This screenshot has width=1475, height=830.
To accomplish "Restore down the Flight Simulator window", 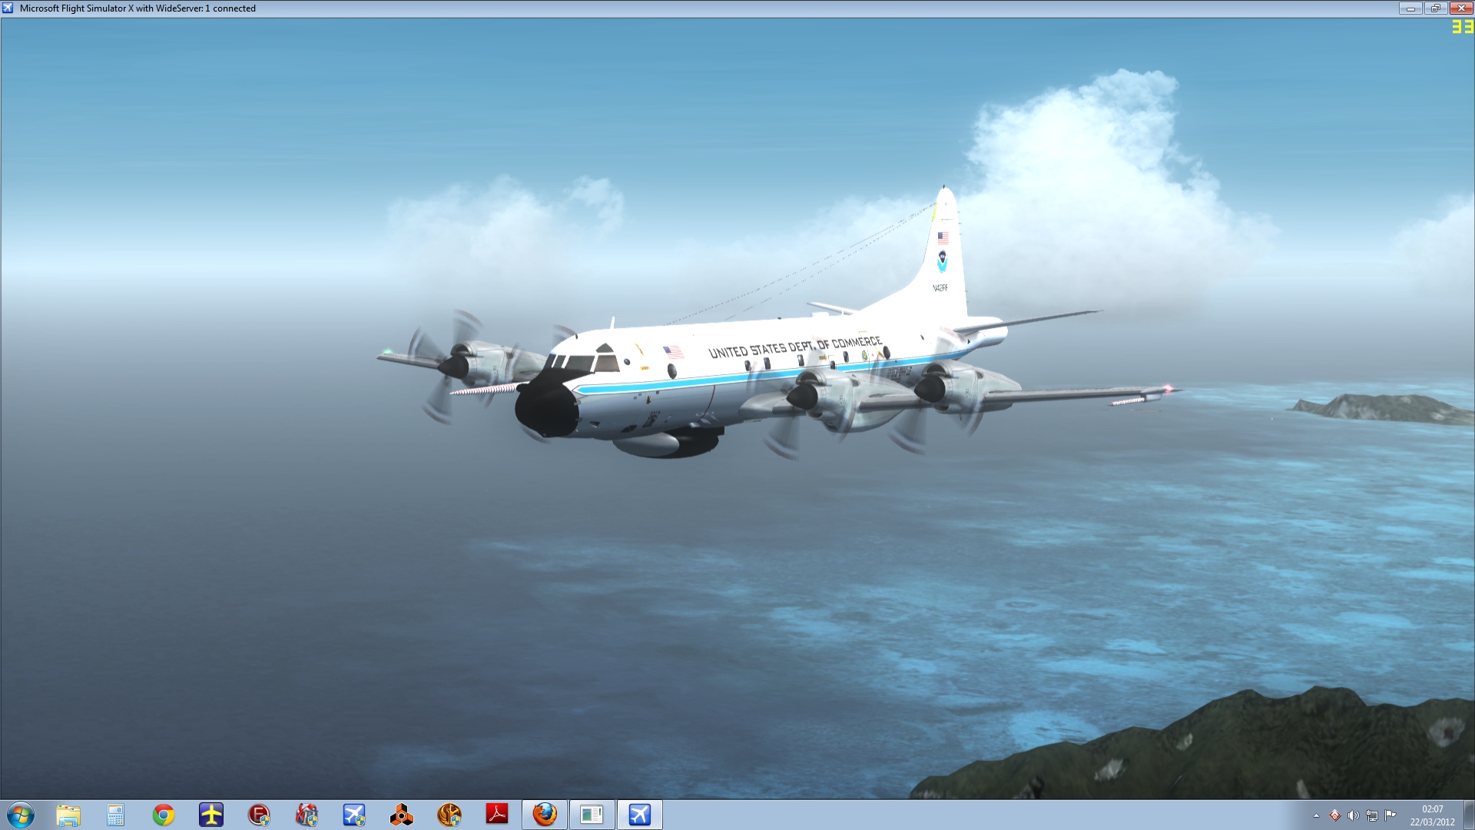I will [x=1435, y=8].
